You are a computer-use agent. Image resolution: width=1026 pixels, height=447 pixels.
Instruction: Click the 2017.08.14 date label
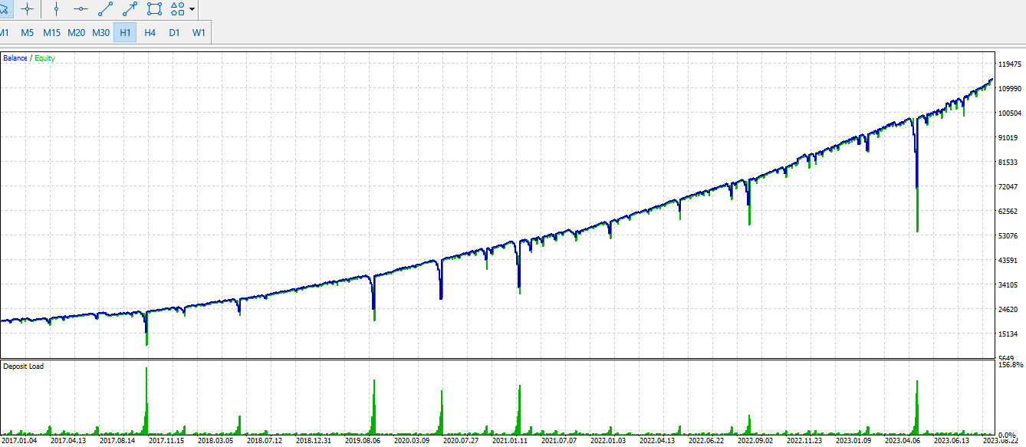(x=117, y=441)
